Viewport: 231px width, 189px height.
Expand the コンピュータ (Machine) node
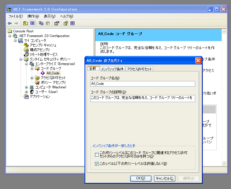tap(27, 87)
